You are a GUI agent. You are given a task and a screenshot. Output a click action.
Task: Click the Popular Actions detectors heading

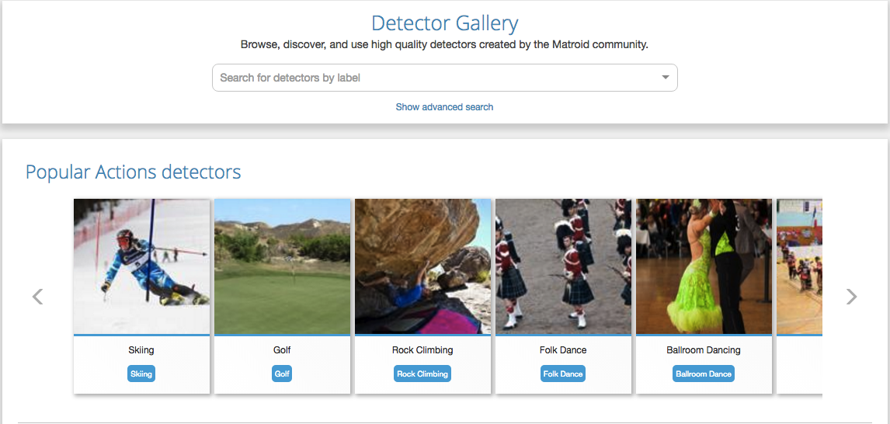click(134, 172)
